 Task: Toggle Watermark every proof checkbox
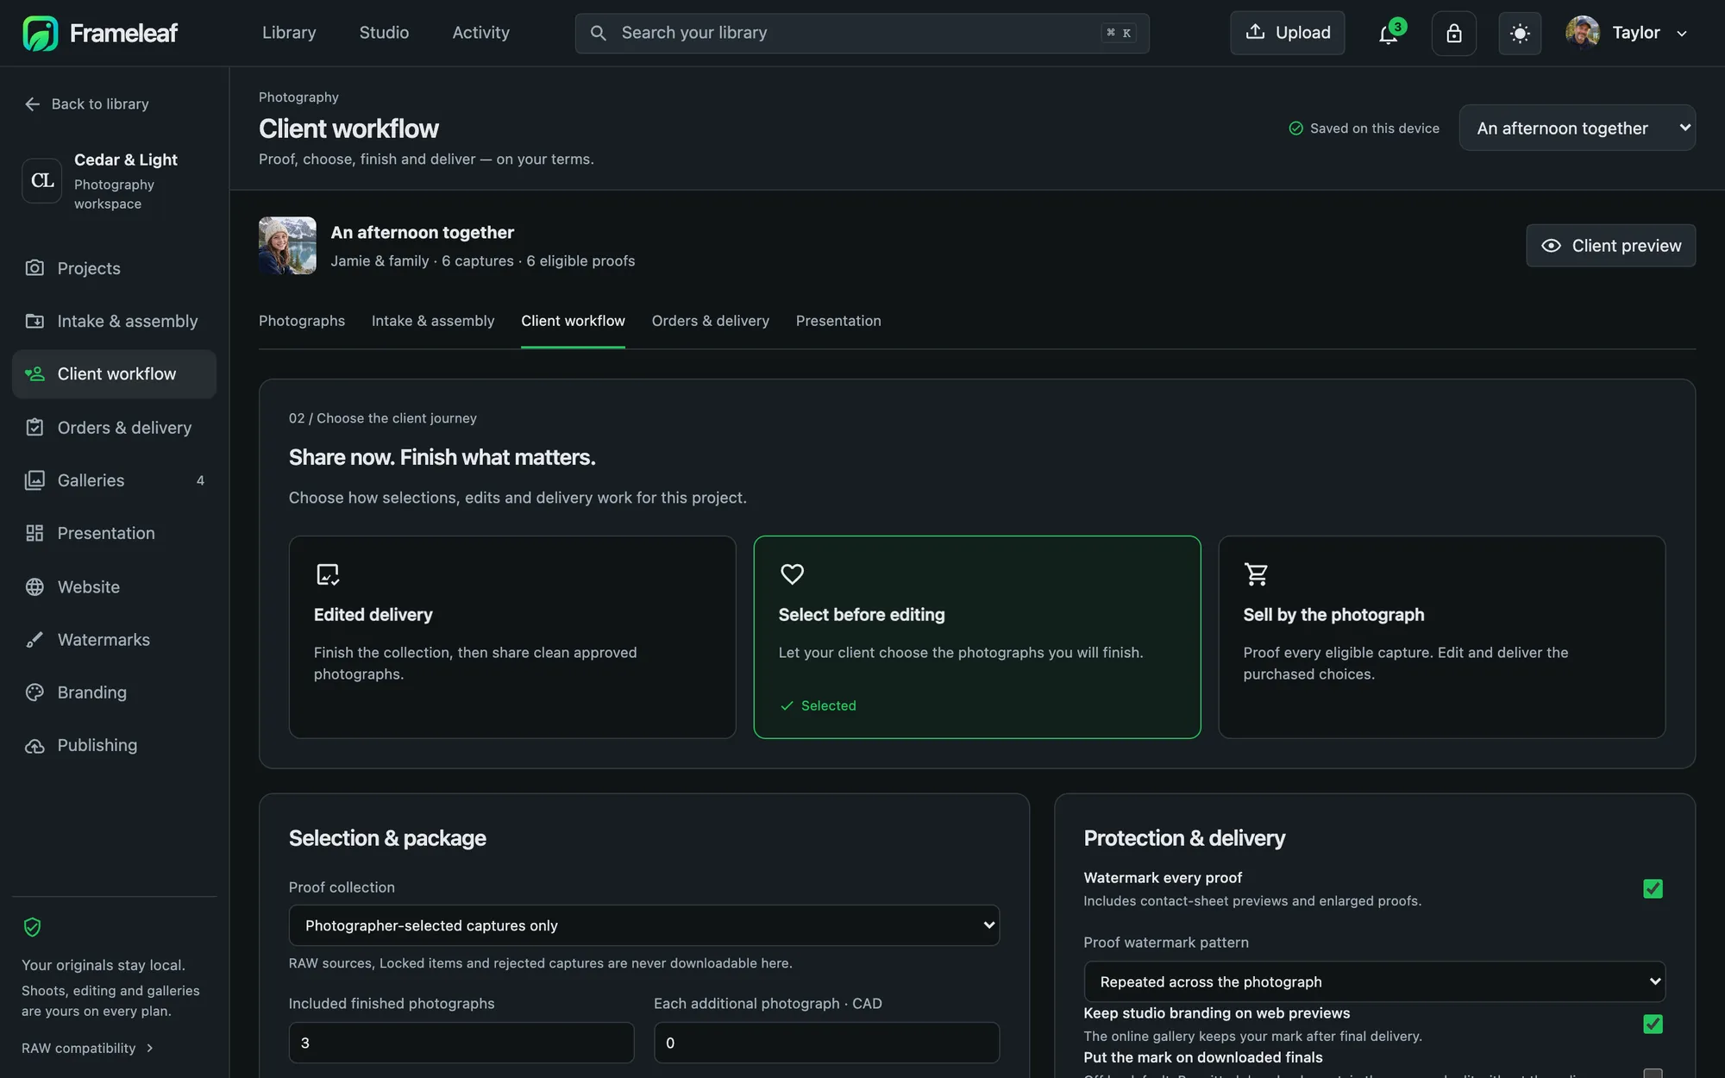[1653, 889]
